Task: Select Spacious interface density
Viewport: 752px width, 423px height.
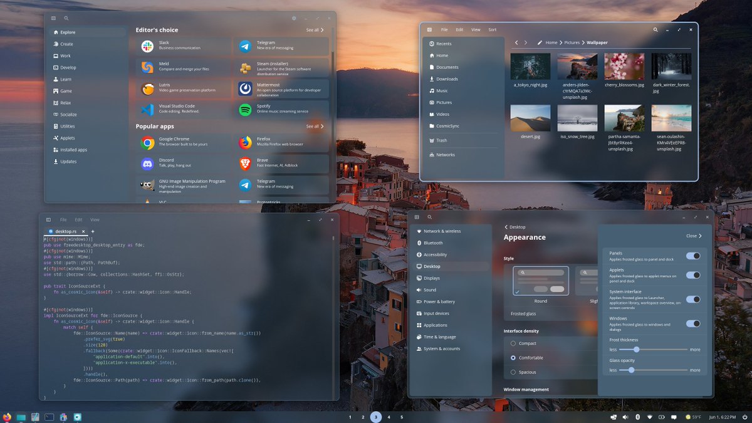Action: click(513, 372)
